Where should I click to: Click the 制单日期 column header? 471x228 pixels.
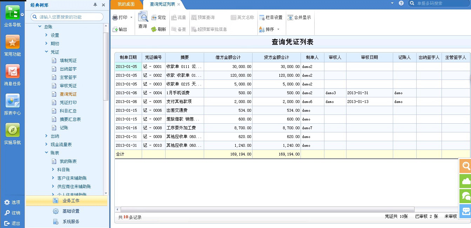128,57
